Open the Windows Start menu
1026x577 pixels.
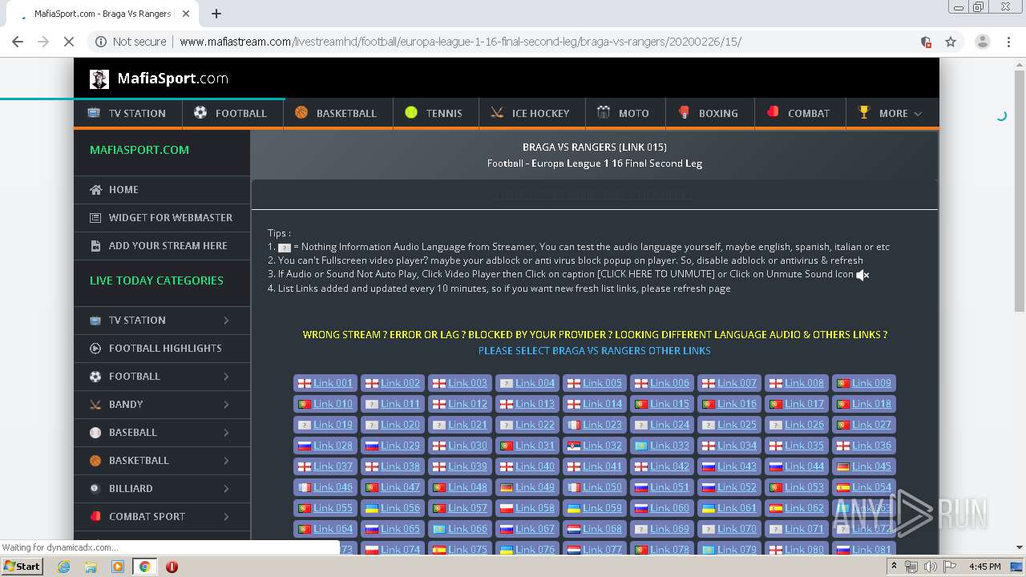click(22, 567)
